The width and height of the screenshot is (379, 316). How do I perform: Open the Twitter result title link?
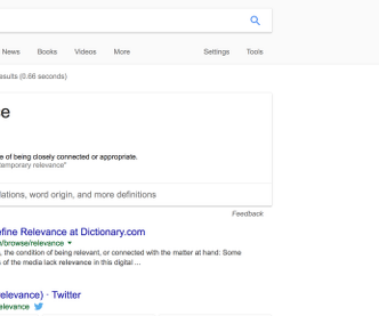[40, 295]
